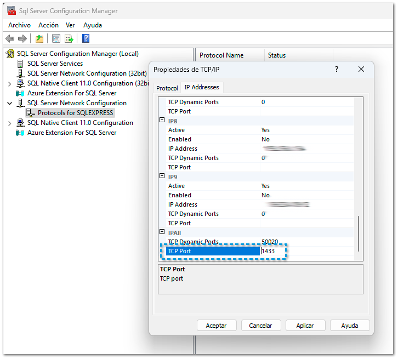Click the Back arrow in the toolbar
This screenshot has width=398, height=359.
9,38
